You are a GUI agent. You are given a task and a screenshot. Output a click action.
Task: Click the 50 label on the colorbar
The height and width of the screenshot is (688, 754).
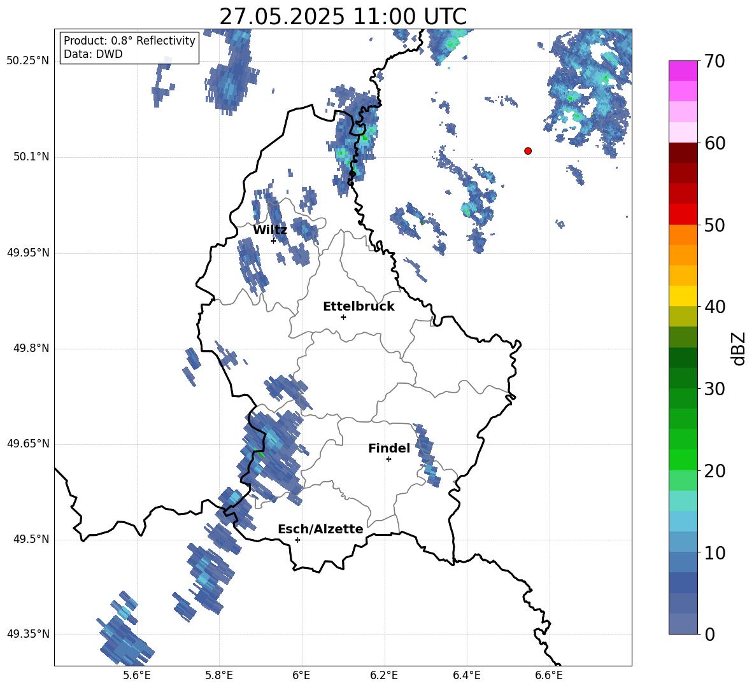click(715, 225)
